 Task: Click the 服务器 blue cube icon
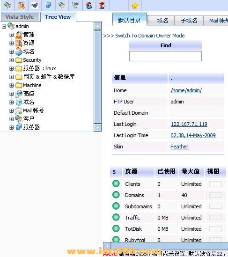(19, 127)
